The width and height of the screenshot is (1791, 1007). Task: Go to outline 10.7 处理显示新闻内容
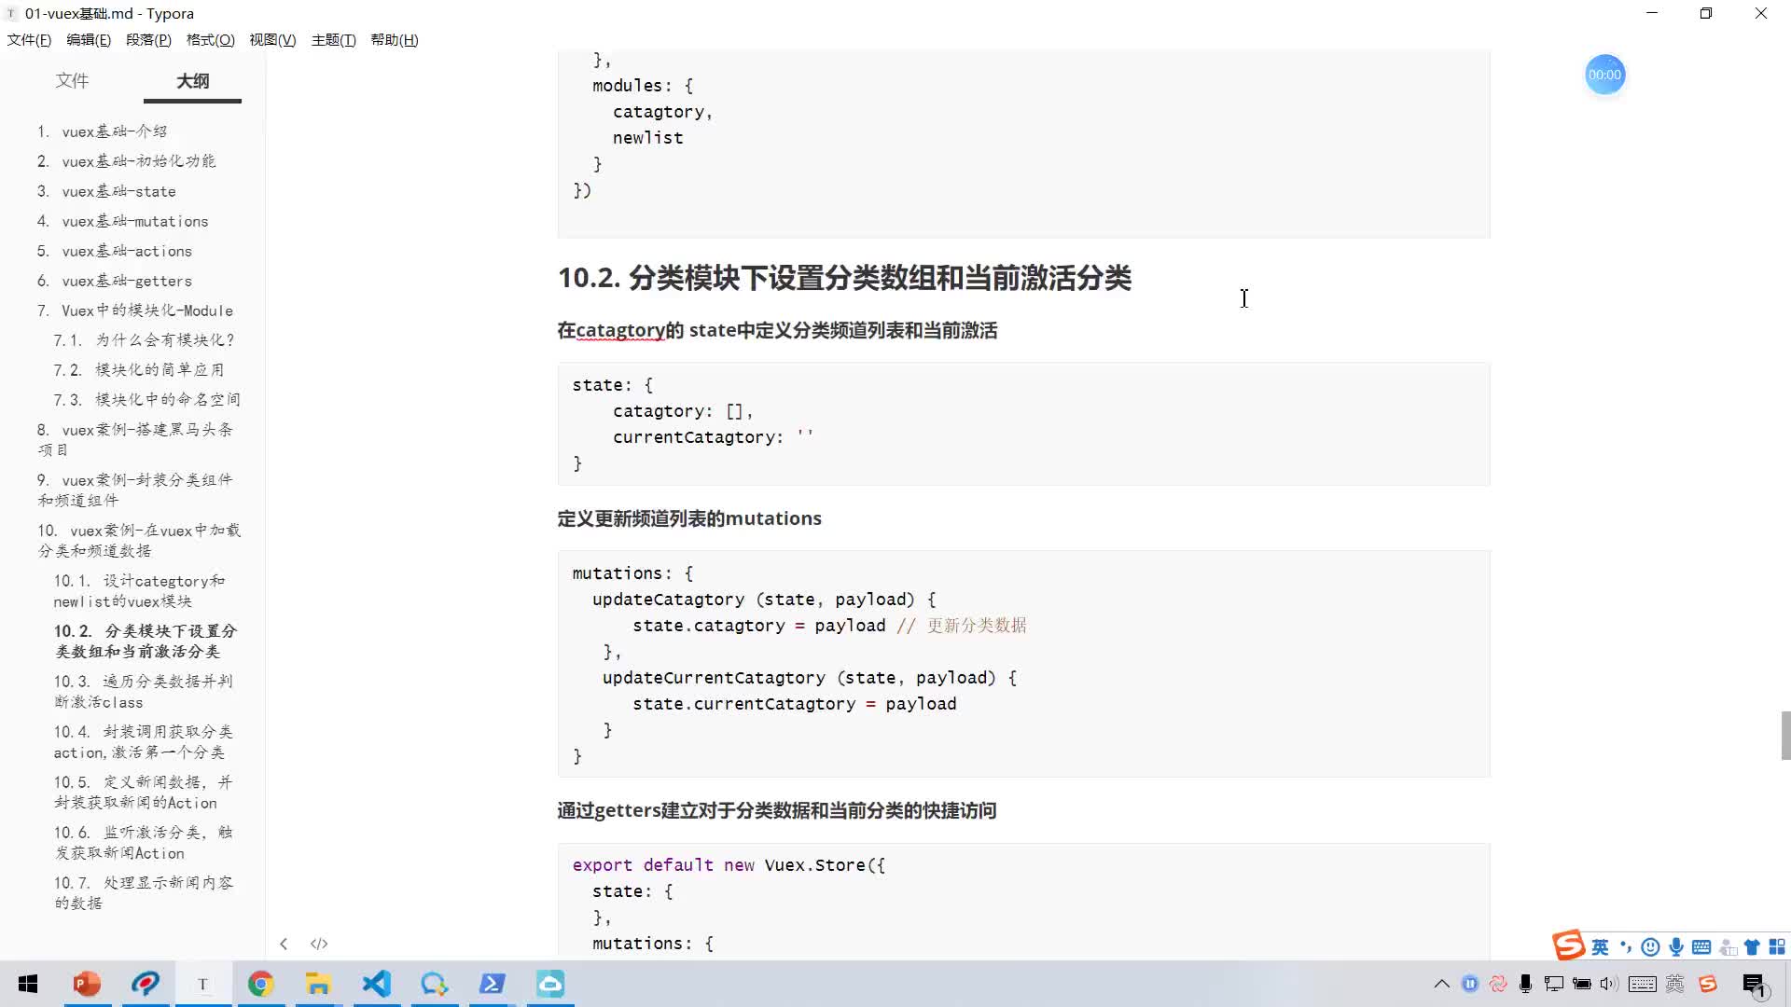[144, 893]
